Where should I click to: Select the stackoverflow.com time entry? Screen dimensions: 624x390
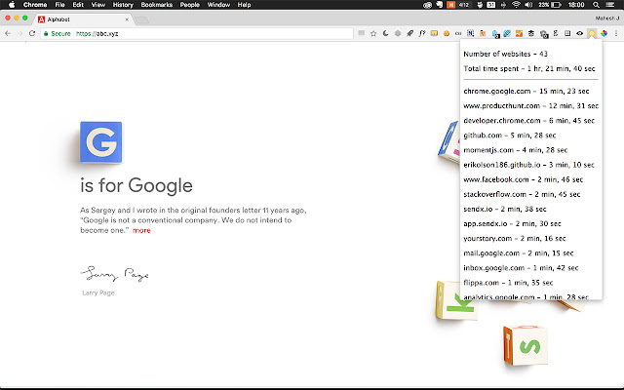point(522,194)
